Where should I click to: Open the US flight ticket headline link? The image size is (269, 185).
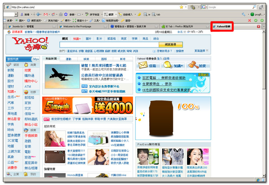coord(104,66)
